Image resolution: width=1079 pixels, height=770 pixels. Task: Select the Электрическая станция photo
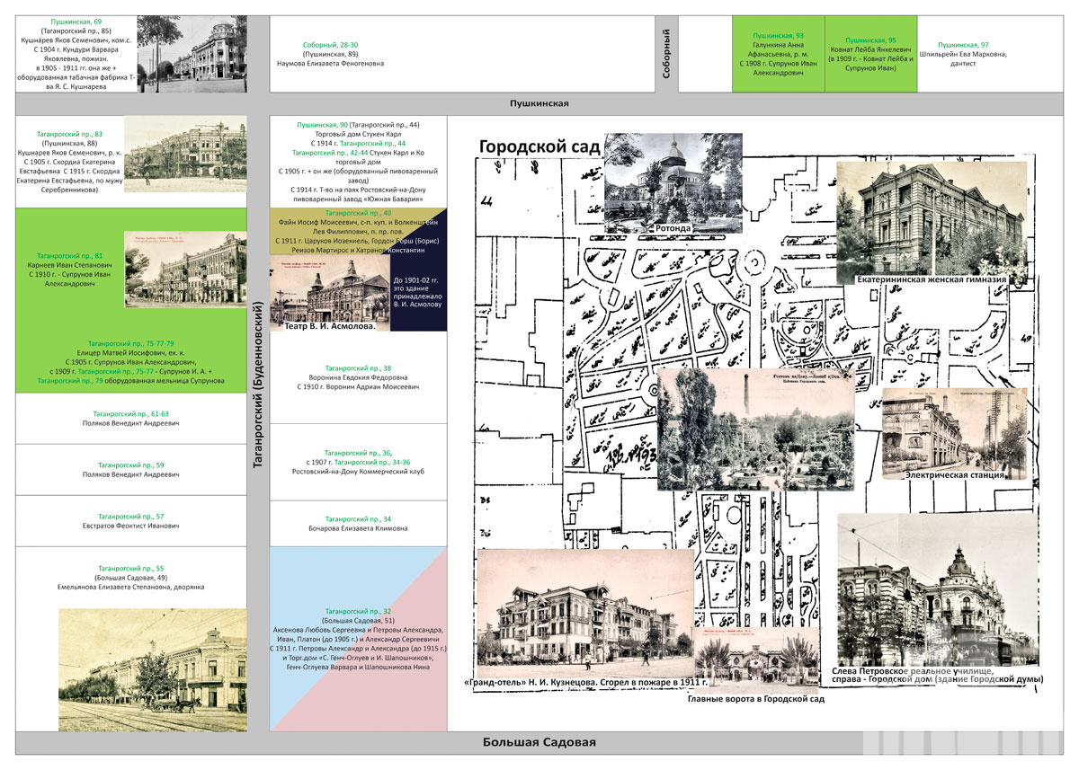coord(954,433)
